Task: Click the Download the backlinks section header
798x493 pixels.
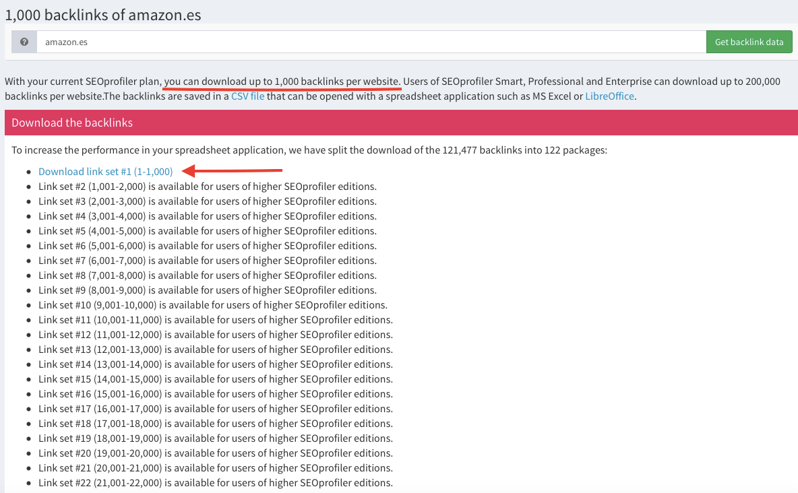Action: tap(72, 123)
